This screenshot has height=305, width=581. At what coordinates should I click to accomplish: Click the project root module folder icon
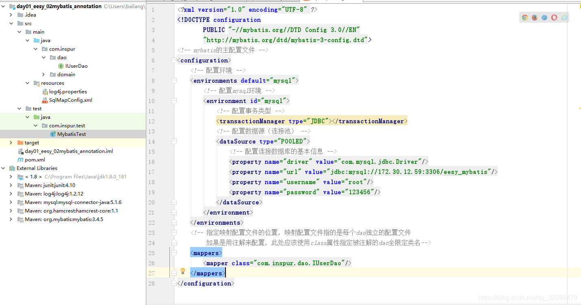(12, 6)
